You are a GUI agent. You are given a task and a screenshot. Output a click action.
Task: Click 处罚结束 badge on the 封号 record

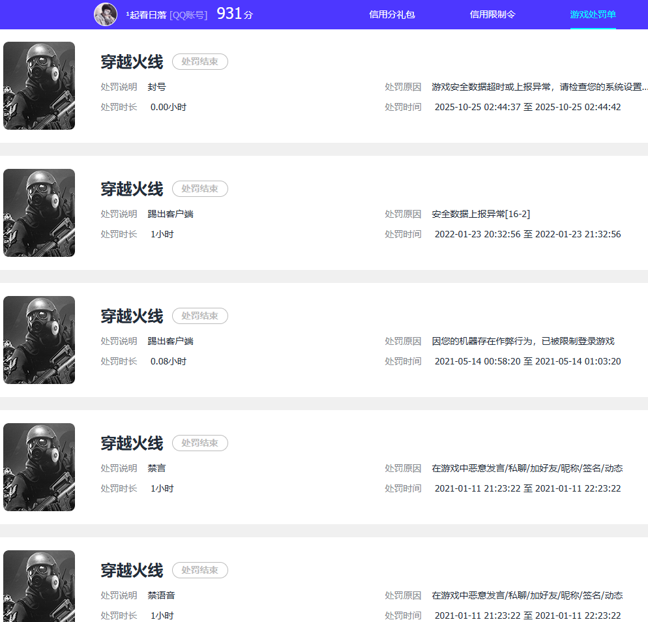pyautogui.click(x=199, y=62)
